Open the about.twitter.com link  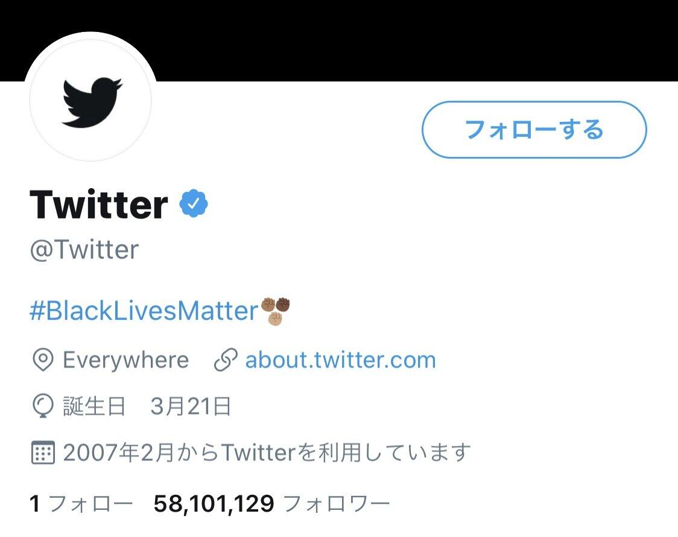pyautogui.click(x=340, y=360)
